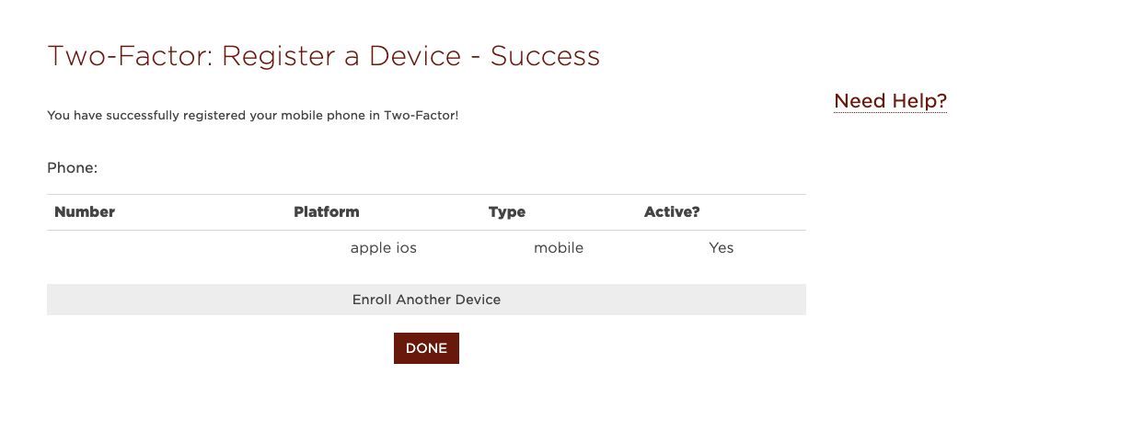This screenshot has width=1132, height=431.
Task: Click the words mobile phone in confirmation text
Action: (328, 116)
